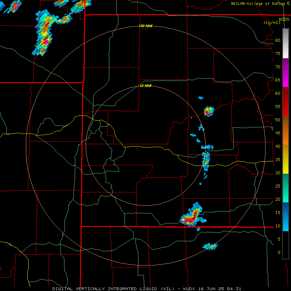The width and height of the screenshot is (291, 291).
Task: Click the "KUDX" radar site identifier
Action: coord(189,289)
